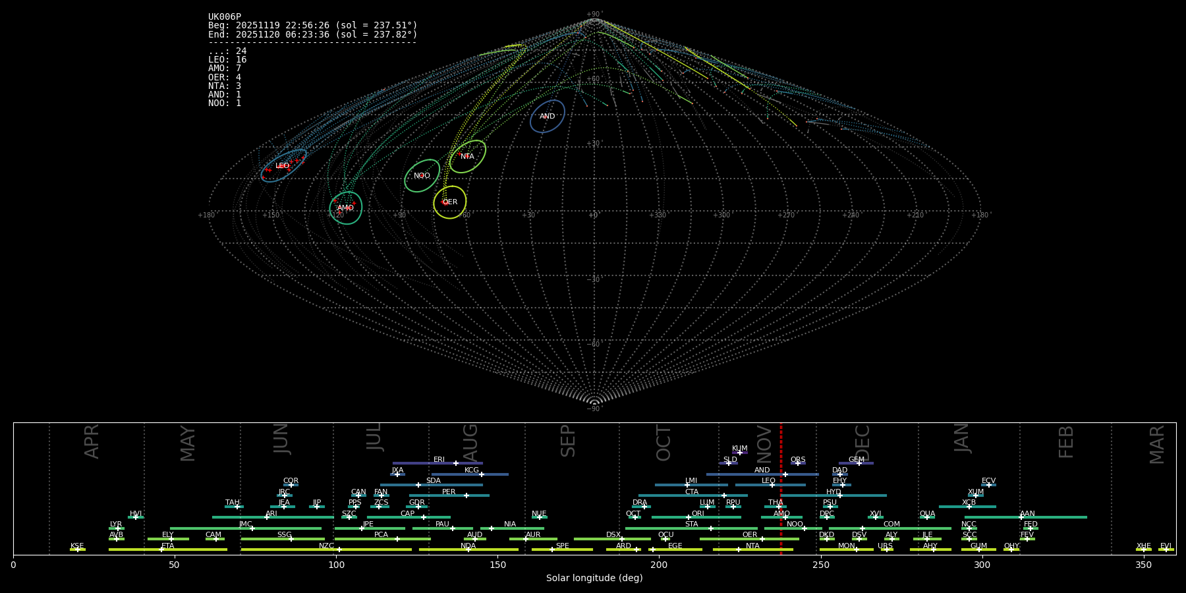Click the yellow OER radiant circle
Screen dimensions: 1186x593
(x=450, y=202)
